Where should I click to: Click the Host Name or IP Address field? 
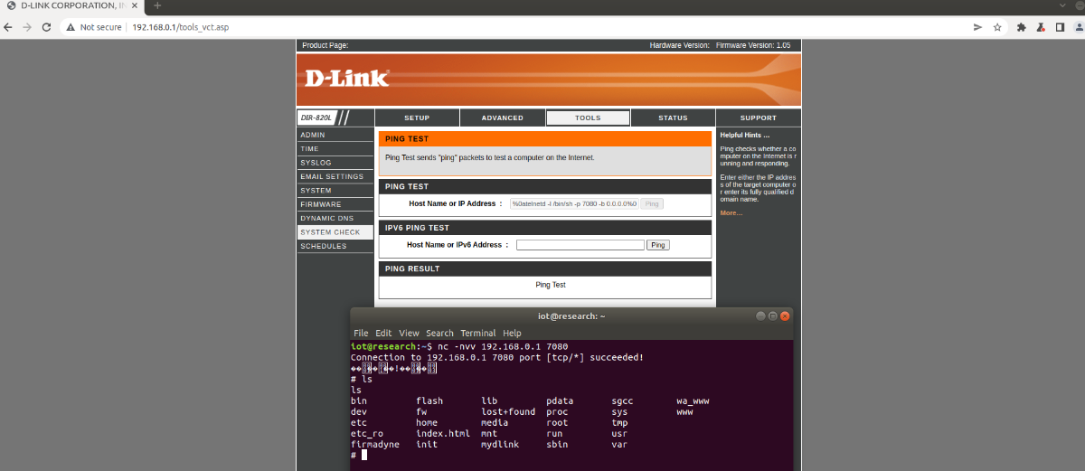(574, 203)
